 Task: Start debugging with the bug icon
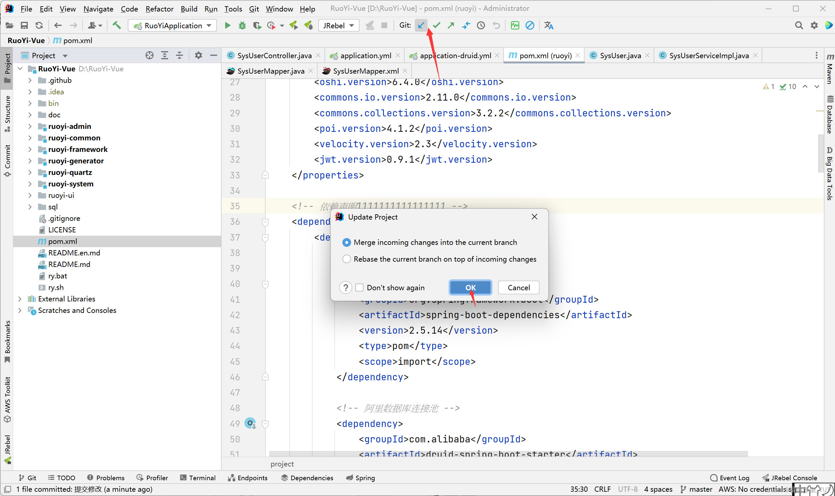point(242,25)
